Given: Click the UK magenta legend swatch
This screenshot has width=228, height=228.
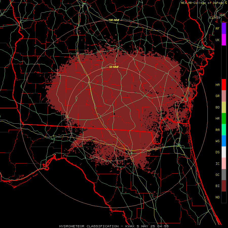Looking at the screenshot, I should tap(224, 40).
